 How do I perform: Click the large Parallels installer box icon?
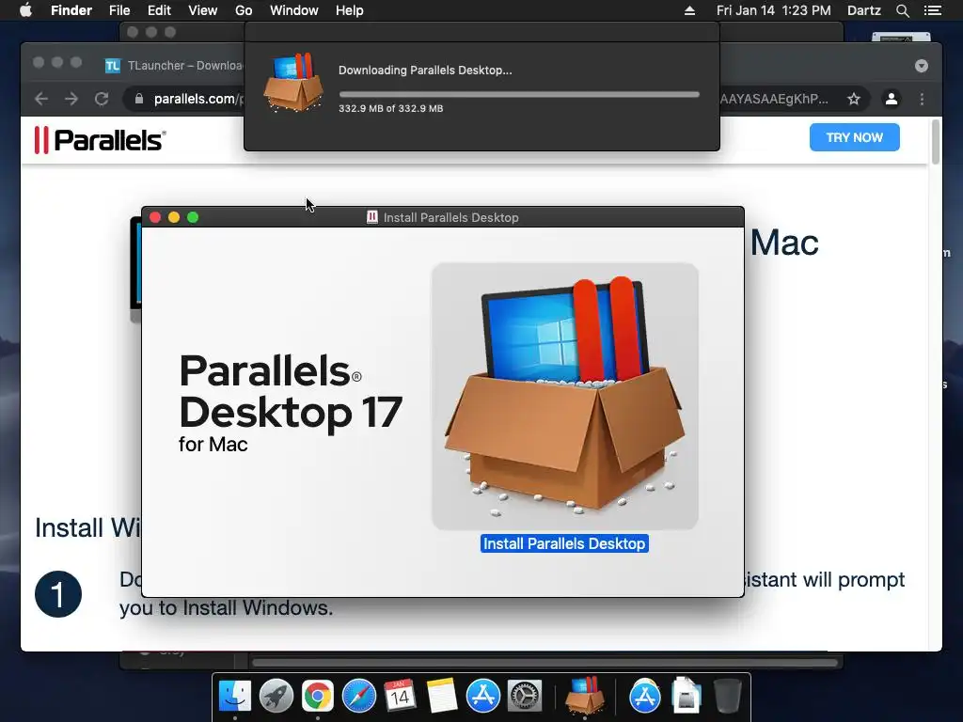point(565,397)
